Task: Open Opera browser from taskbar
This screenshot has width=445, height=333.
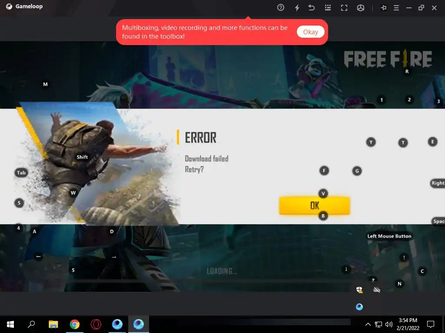Action: [x=96, y=324]
